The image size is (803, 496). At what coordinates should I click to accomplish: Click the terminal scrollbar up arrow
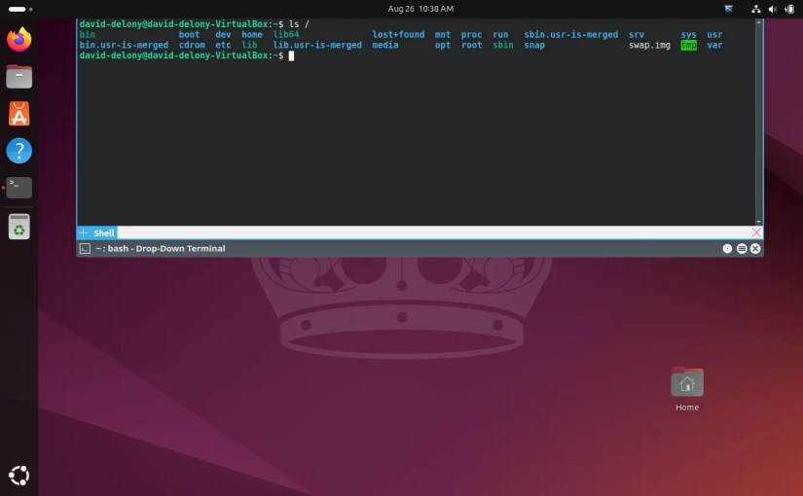click(x=759, y=22)
